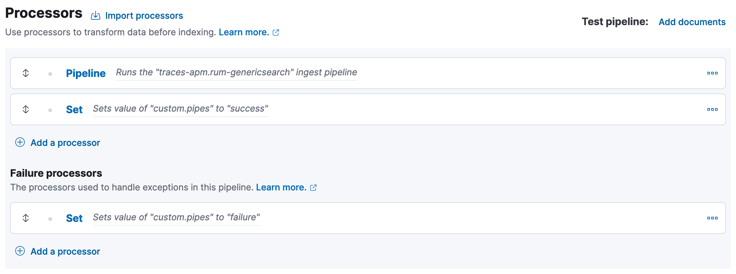Grab move handle of the failure Set processor
The image size is (736, 274).
(26, 218)
